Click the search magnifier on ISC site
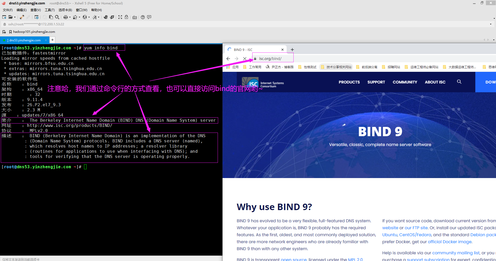This screenshot has width=496, height=261. point(459,82)
